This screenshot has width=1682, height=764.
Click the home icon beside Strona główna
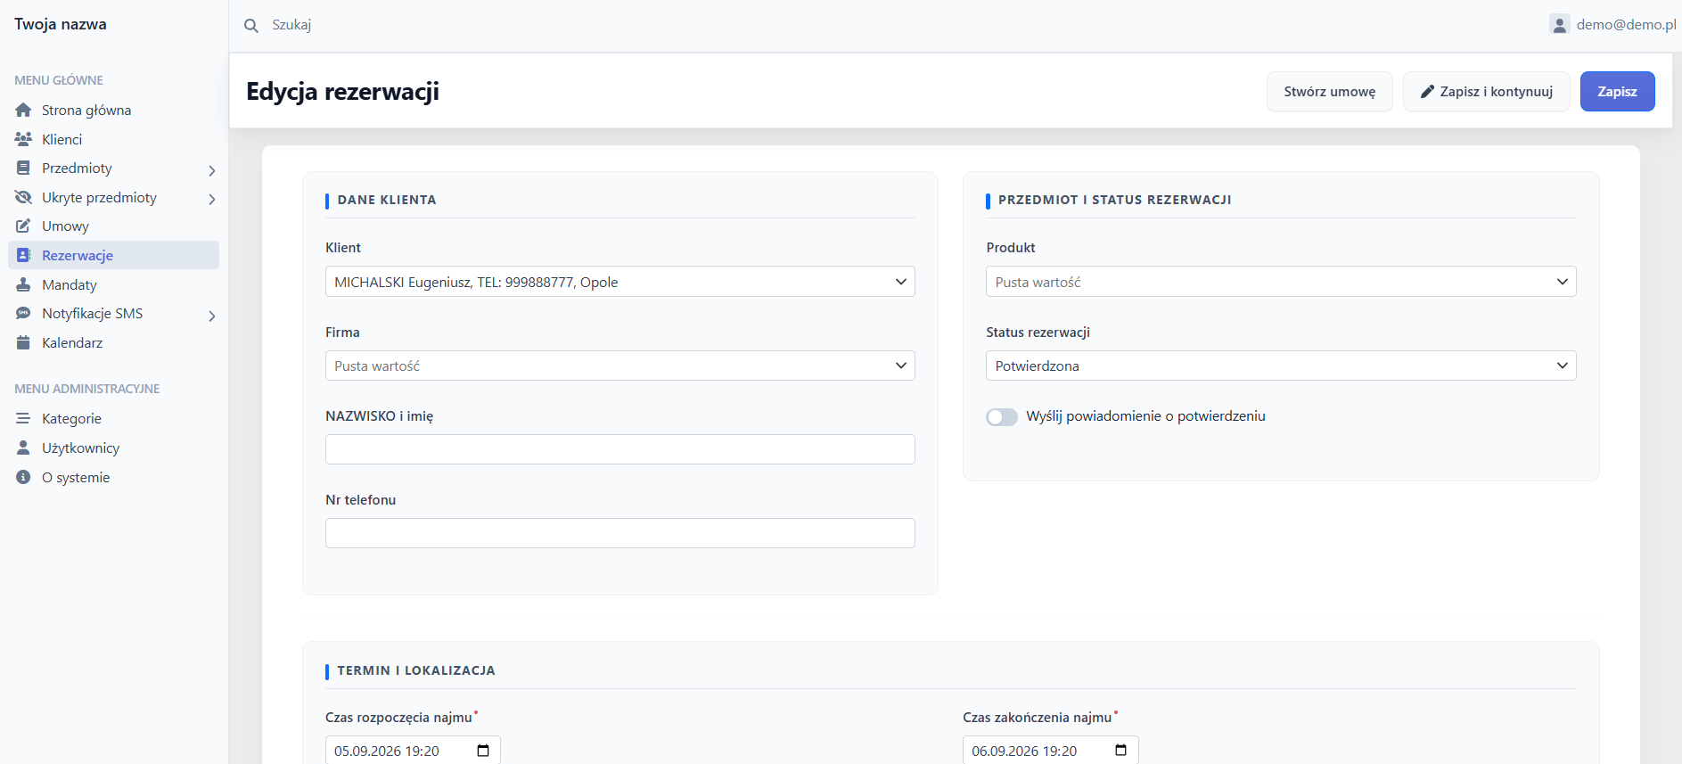pyautogui.click(x=23, y=111)
